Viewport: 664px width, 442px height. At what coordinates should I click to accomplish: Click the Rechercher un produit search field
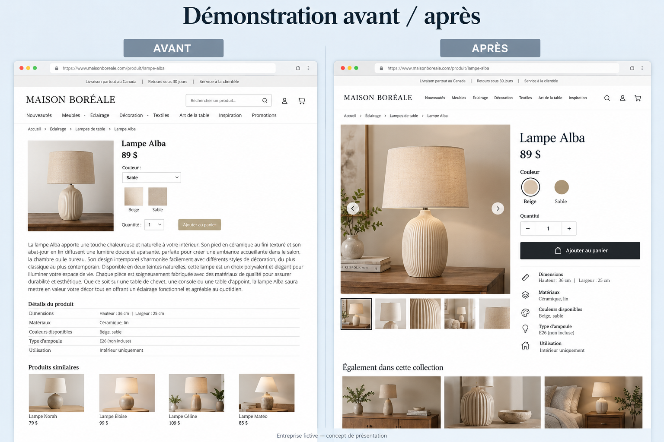(229, 101)
